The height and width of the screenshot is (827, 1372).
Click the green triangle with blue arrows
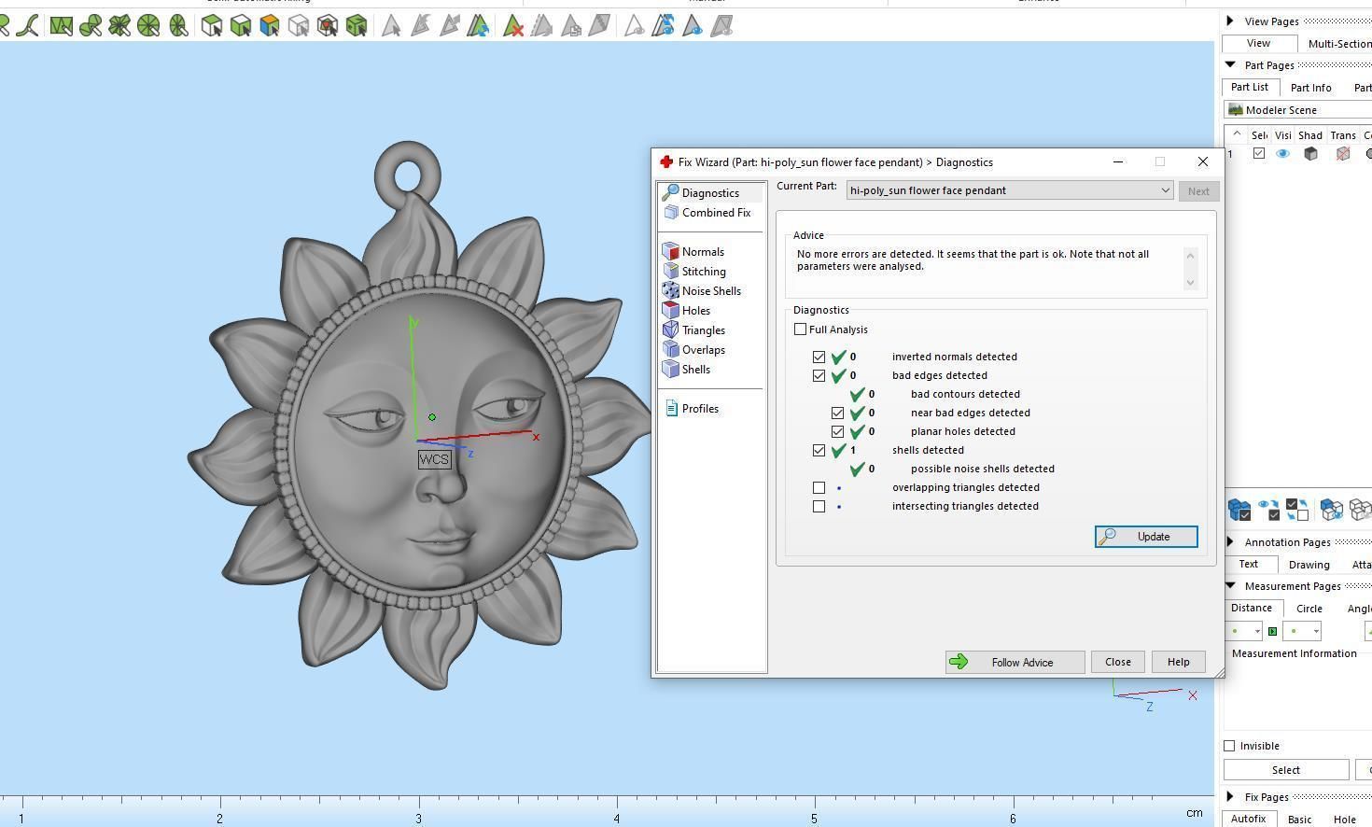click(478, 26)
